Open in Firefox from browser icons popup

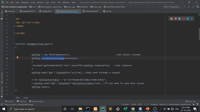pyautogui.click(x=175, y=19)
